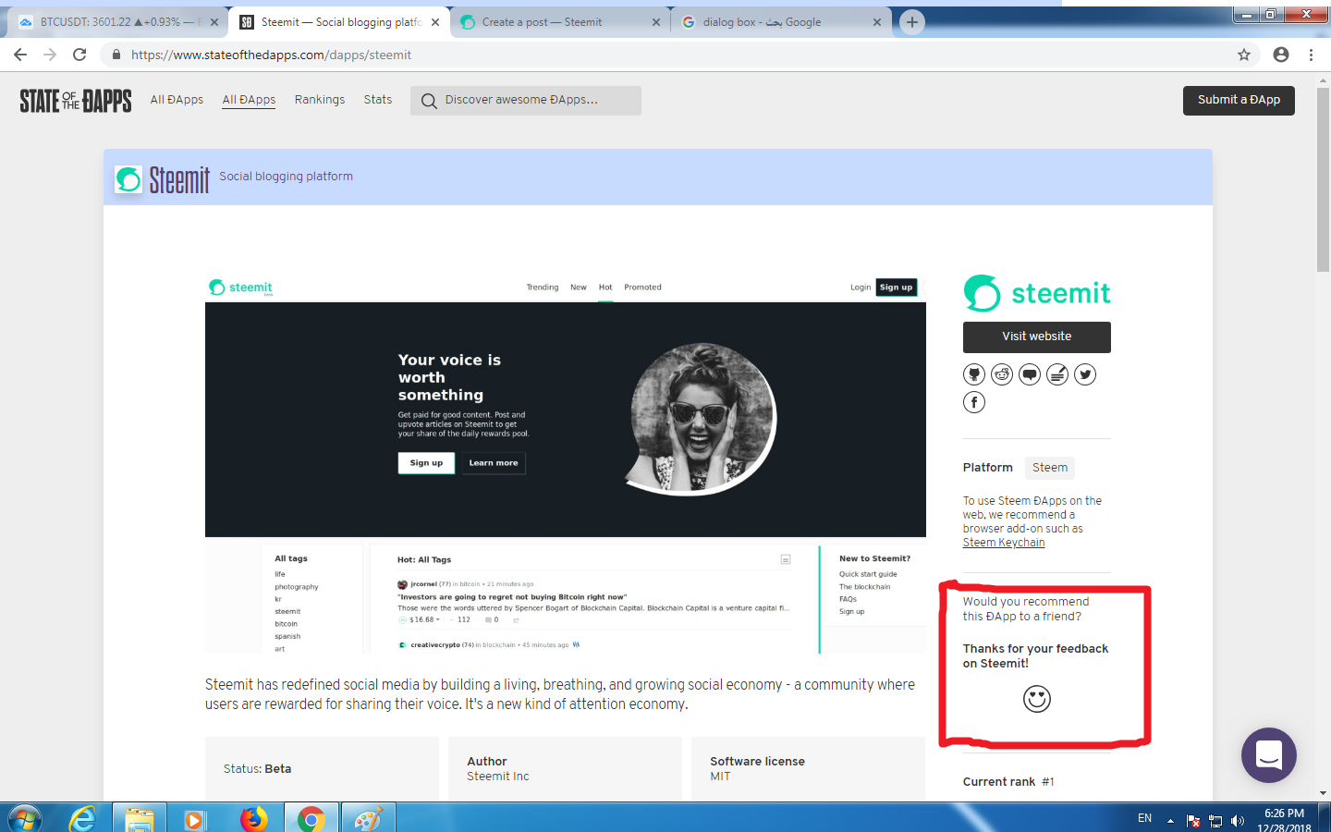
Task: Open the Chrome three-dot menu
Action: 1311,55
